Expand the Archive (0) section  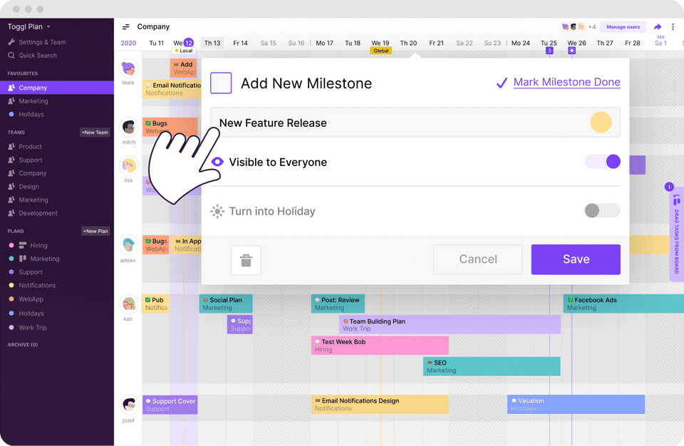click(23, 345)
